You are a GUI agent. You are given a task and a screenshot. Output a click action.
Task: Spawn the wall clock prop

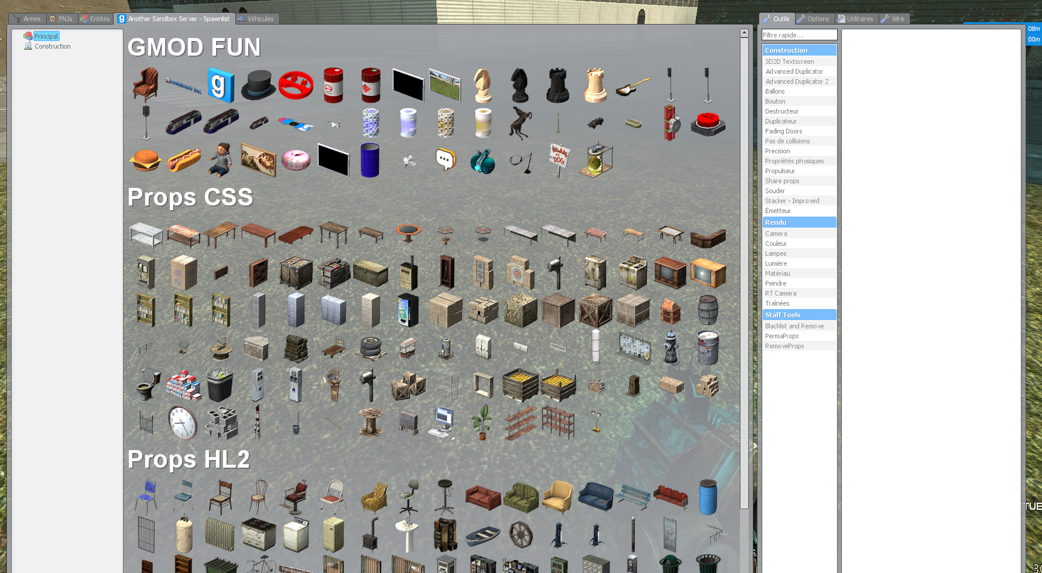tap(182, 423)
